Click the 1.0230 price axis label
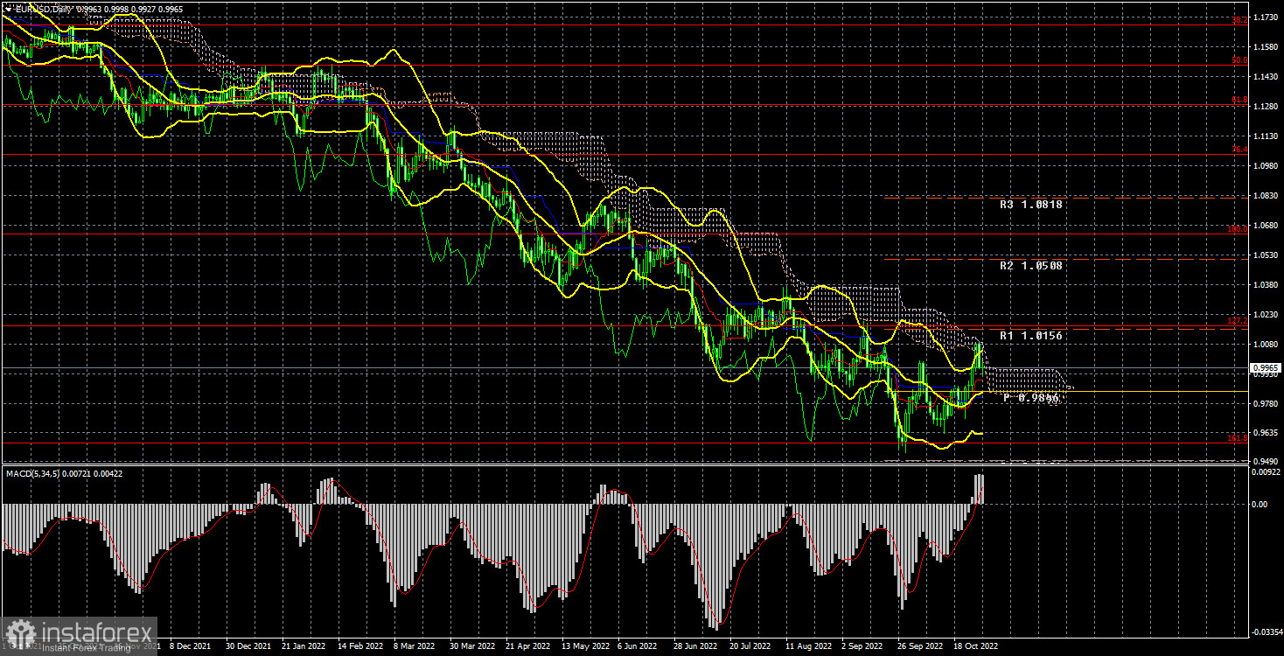 pos(1266,315)
